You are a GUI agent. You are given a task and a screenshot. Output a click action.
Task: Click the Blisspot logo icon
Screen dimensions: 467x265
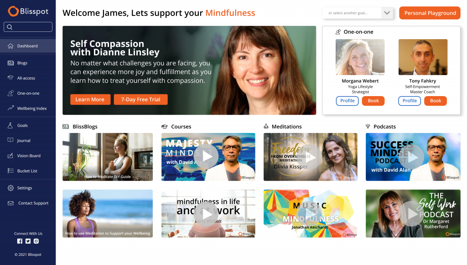[x=13, y=11]
